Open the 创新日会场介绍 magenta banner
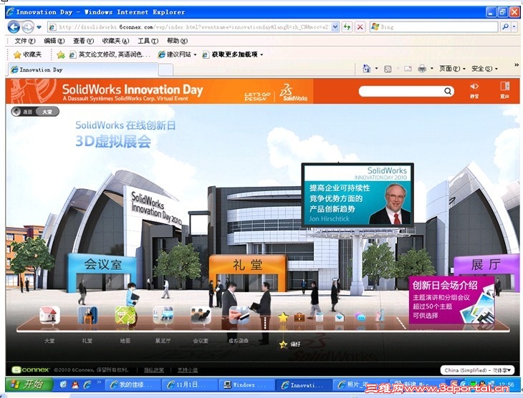The height and width of the screenshot is (398, 523). [x=451, y=300]
